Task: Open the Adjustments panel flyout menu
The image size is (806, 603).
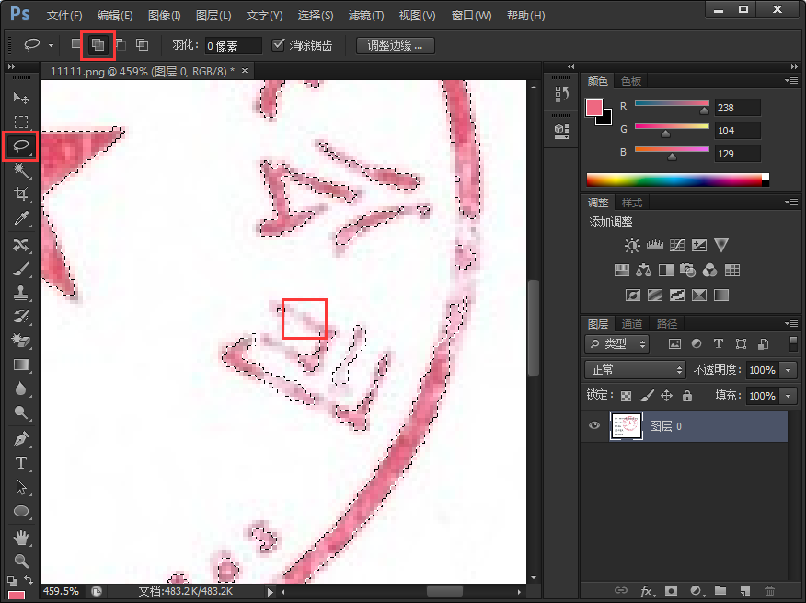Action: pos(791,203)
